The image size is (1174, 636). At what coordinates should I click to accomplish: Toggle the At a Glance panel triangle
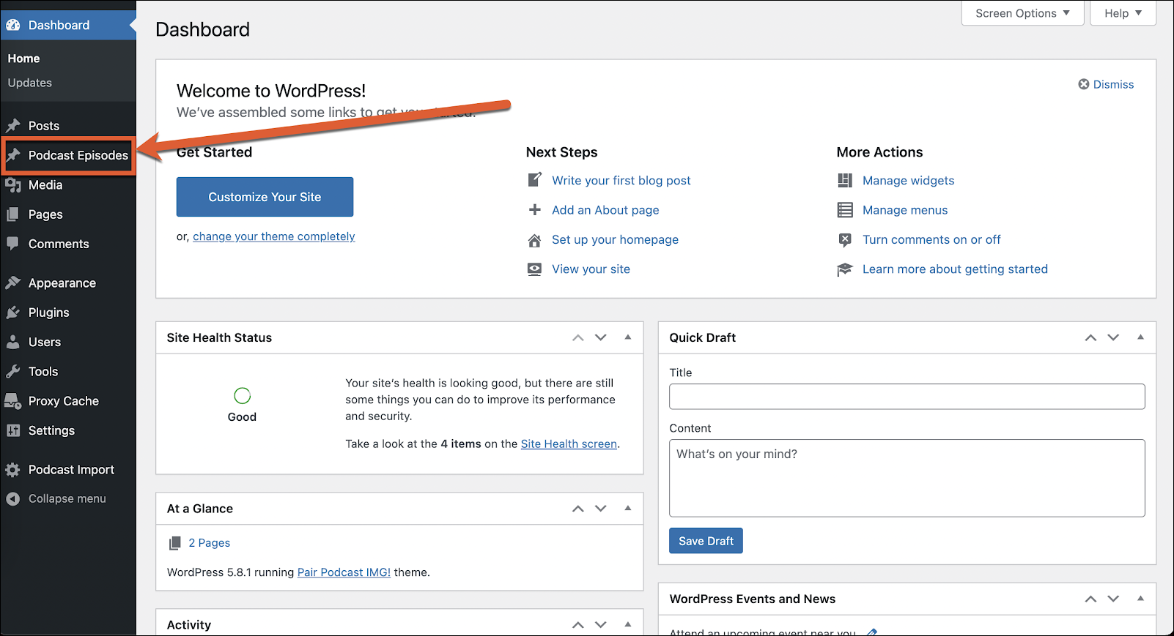click(x=628, y=509)
